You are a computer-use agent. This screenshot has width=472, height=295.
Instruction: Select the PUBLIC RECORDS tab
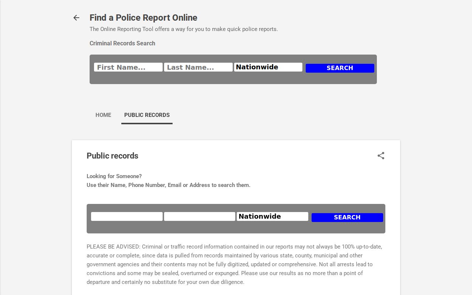point(147,115)
